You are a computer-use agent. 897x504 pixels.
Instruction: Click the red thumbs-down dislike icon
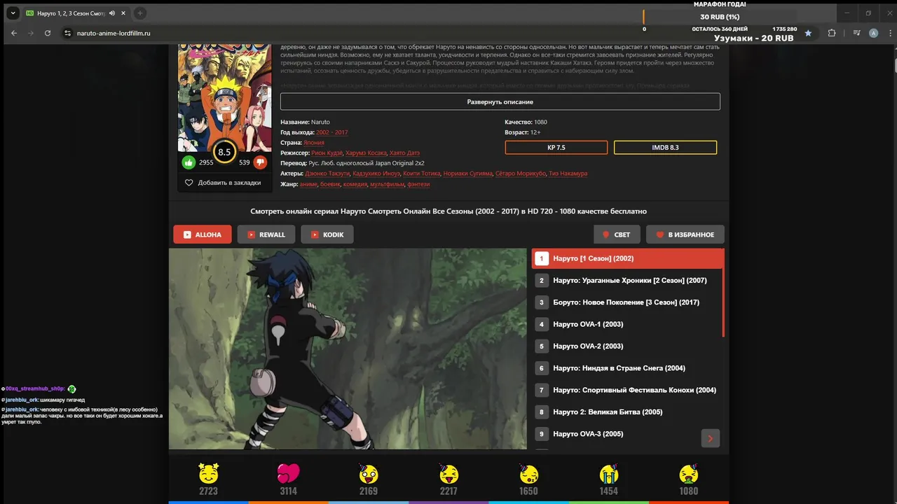[x=260, y=162]
